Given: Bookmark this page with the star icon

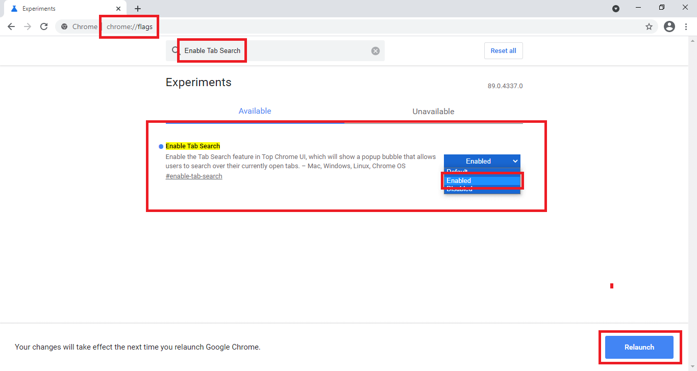Looking at the screenshot, I should (649, 27).
